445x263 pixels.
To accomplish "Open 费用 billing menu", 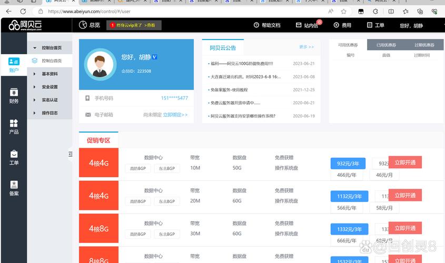I will coord(342,25).
